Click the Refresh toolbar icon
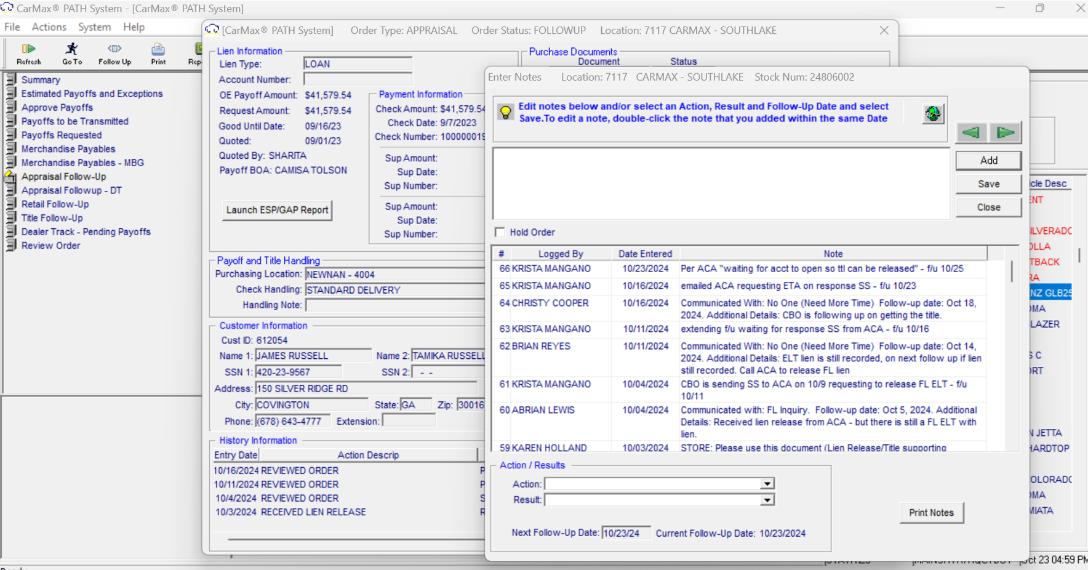Viewport: 1088px width, 570px height. [29, 54]
